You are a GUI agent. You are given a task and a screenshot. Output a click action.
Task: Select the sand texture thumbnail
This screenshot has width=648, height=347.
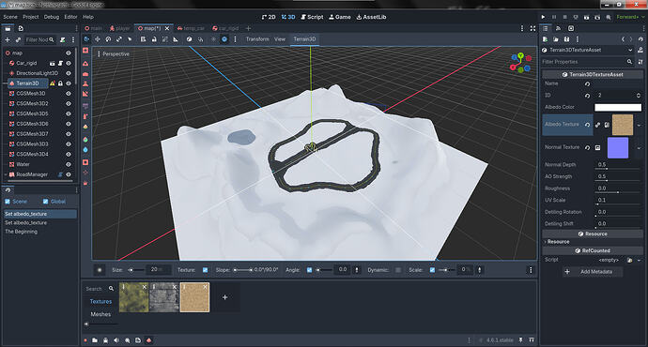(194, 297)
